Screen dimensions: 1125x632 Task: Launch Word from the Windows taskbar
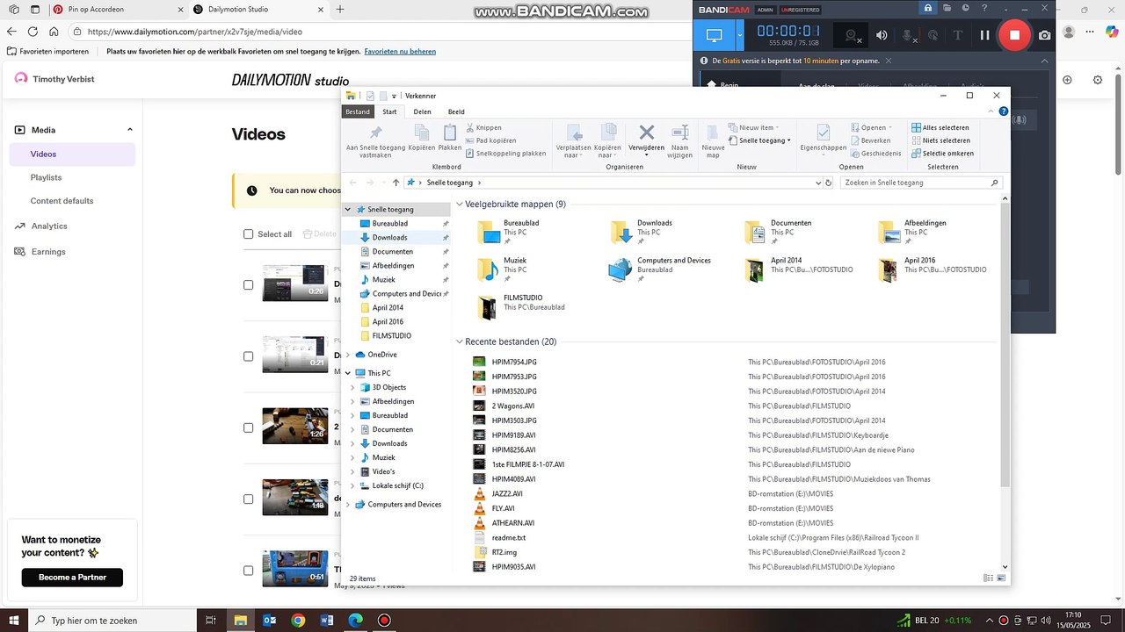click(x=327, y=621)
